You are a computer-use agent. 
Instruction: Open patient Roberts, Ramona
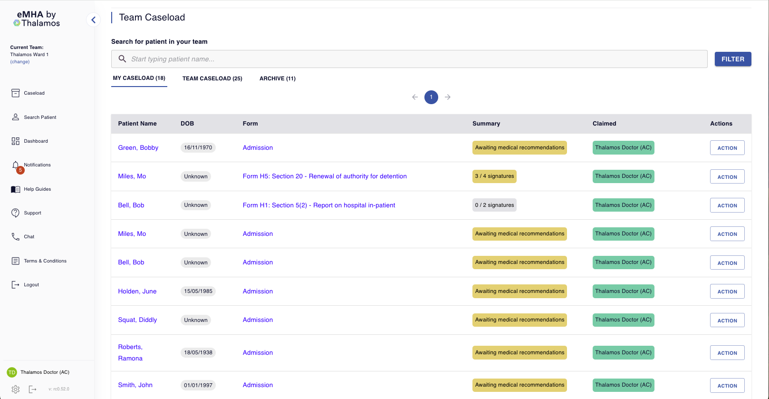[x=130, y=353]
